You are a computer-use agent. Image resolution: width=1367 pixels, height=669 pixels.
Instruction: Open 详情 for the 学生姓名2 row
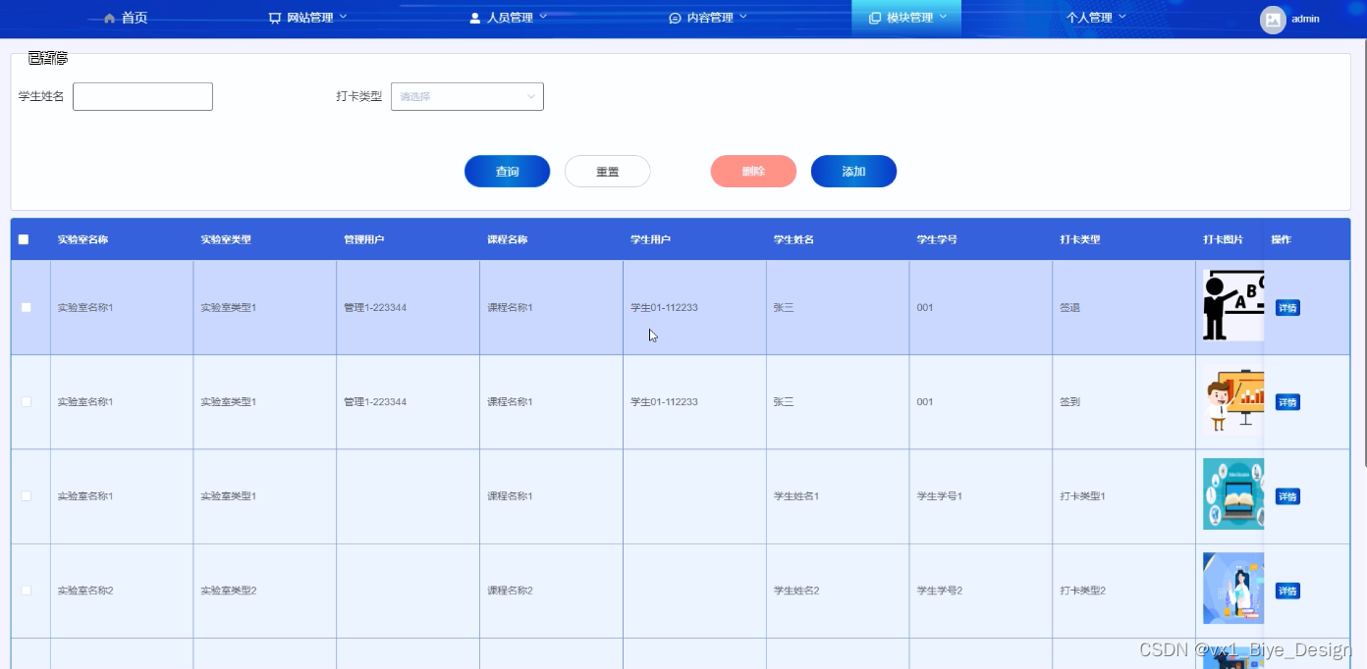[x=1287, y=591]
